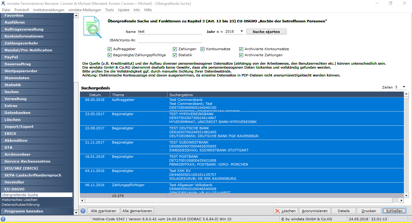Uncheck Begünstigte/Zahlungspflichtige option
This screenshot has width=412, height=223.
110,55
